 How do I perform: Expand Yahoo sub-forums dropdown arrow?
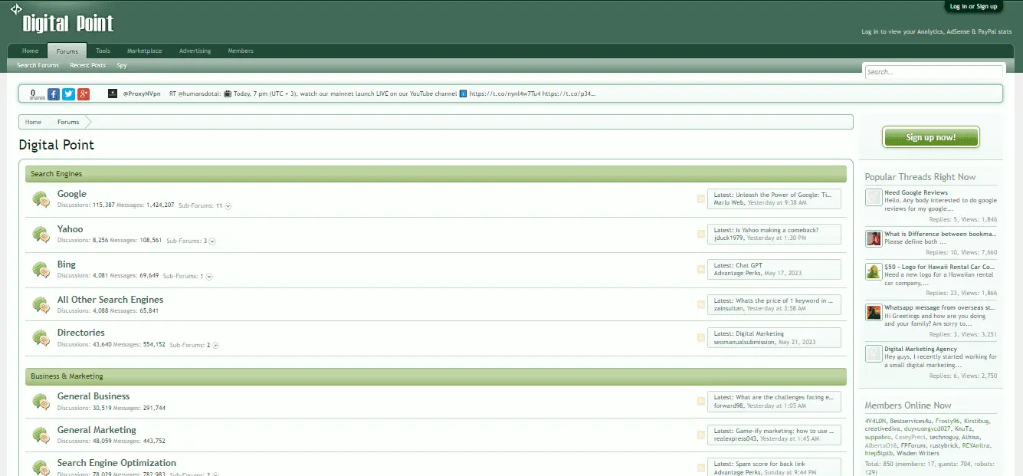[x=212, y=241]
